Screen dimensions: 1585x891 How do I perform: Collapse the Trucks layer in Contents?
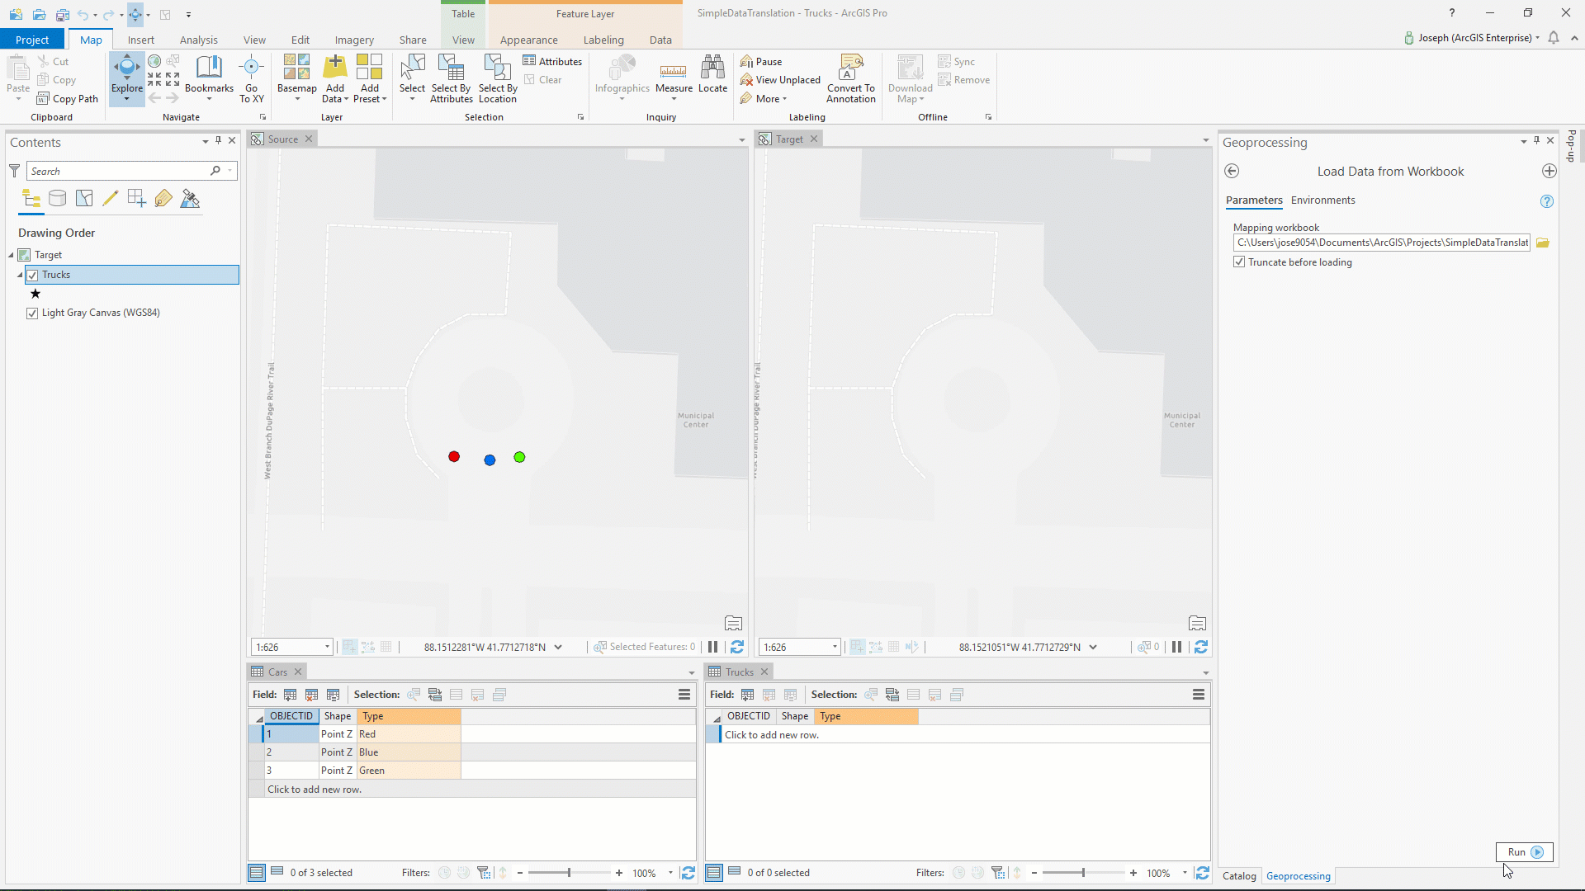(x=20, y=275)
